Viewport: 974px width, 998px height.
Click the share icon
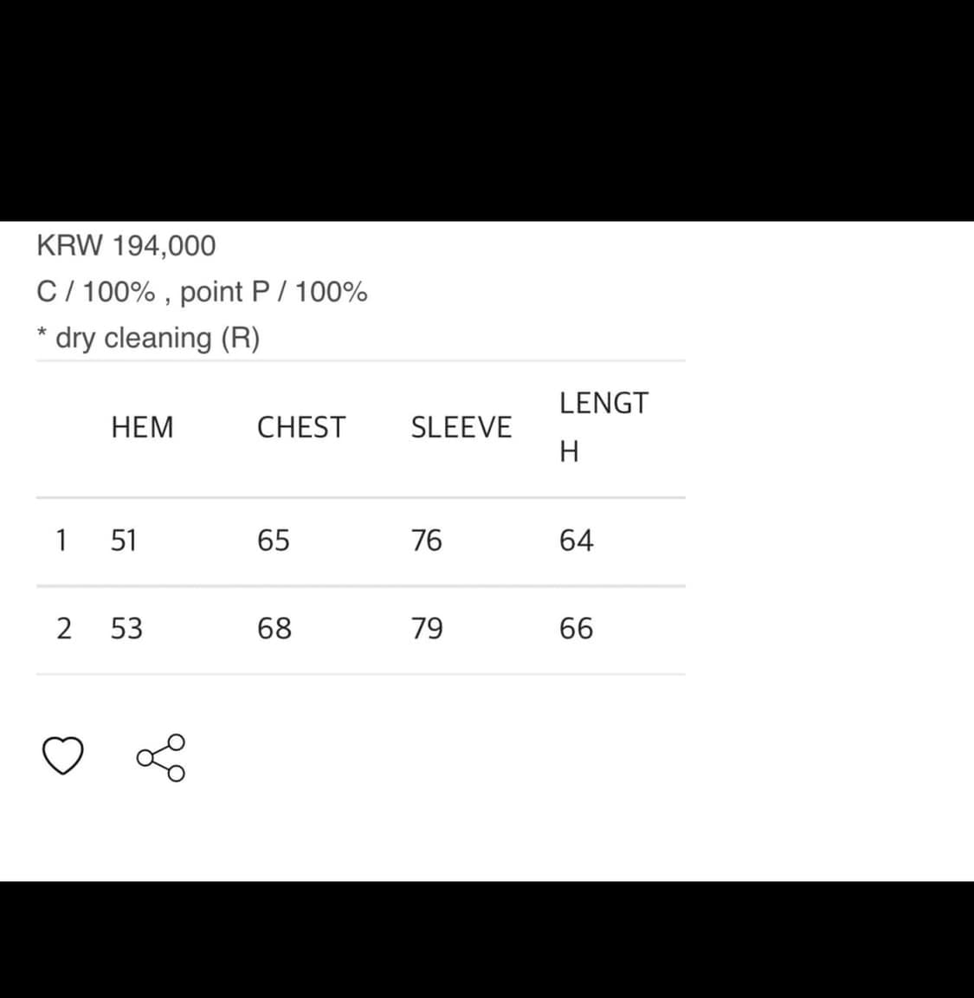click(161, 757)
